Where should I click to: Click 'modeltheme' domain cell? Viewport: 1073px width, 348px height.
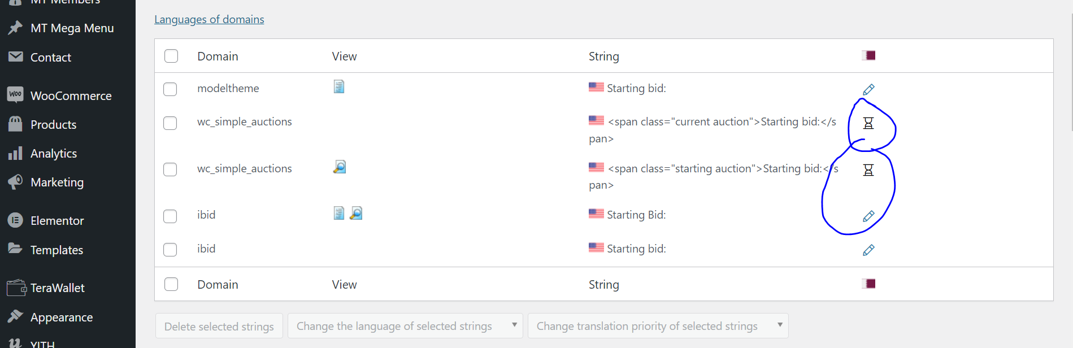228,88
